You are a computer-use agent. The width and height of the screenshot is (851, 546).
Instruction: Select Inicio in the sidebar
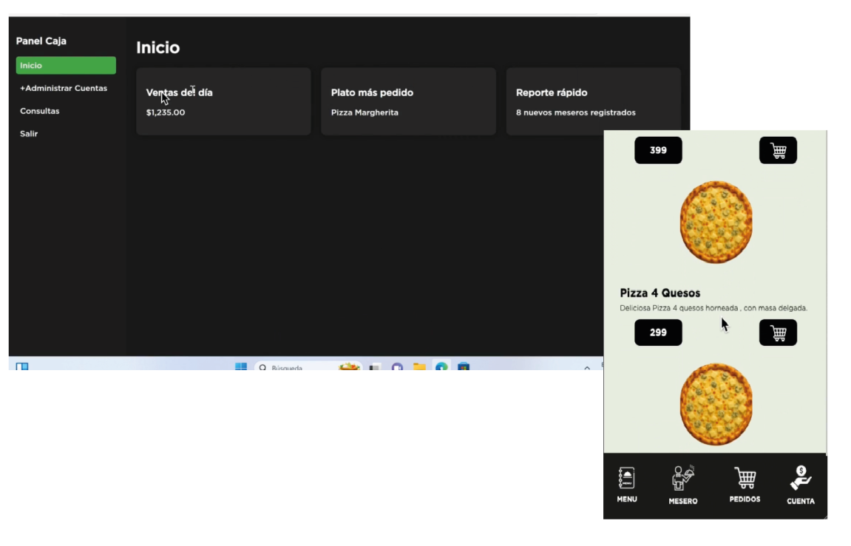pyautogui.click(x=66, y=66)
